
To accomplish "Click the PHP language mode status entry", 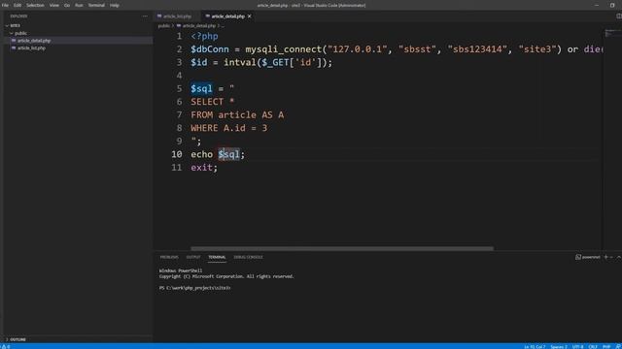I will pyautogui.click(x=606, y=347).
